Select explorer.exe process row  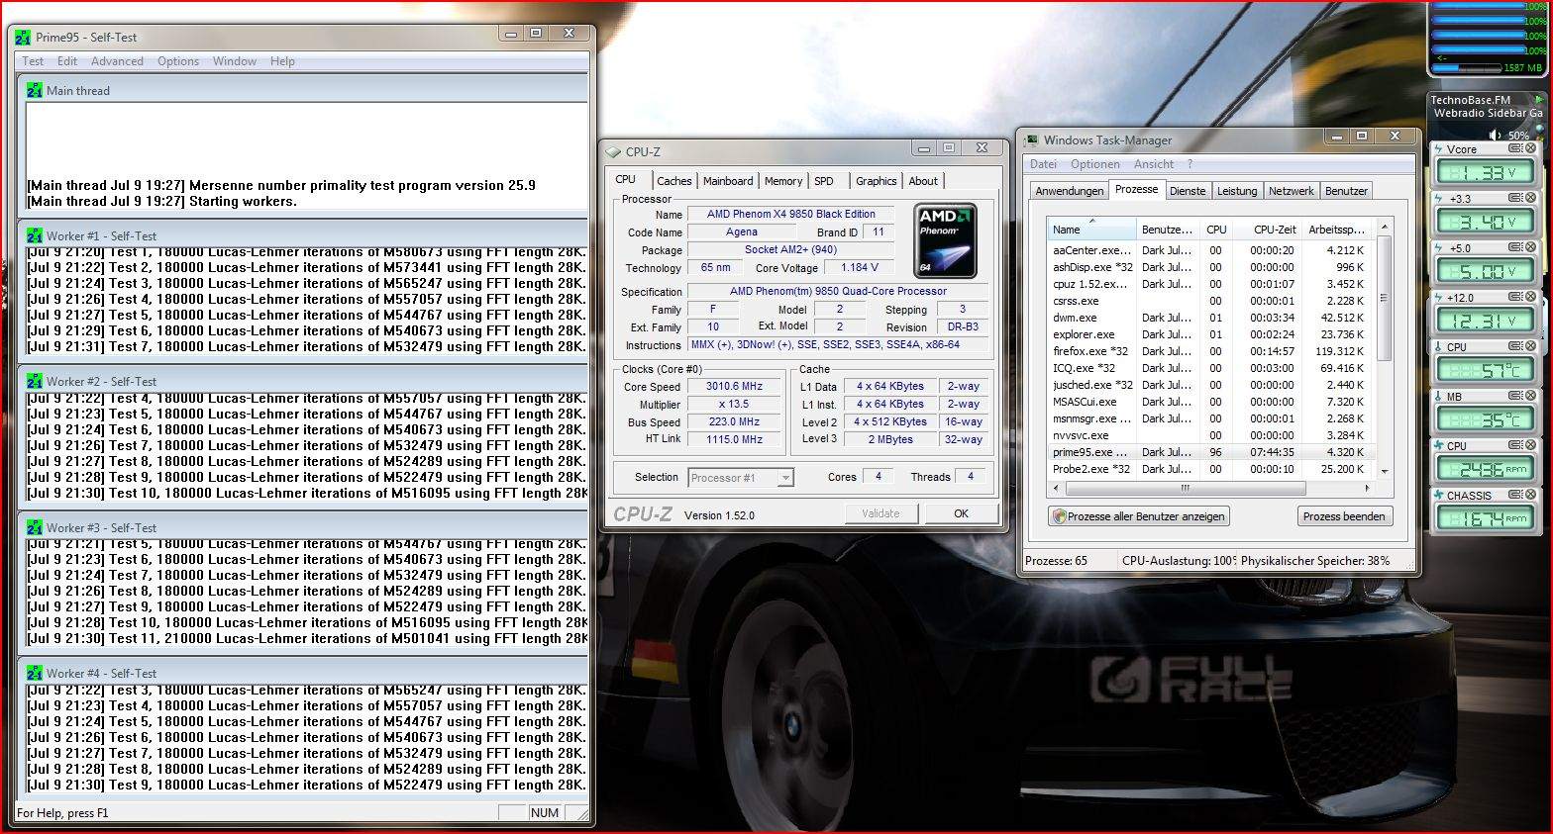(x=1210, y=334)
